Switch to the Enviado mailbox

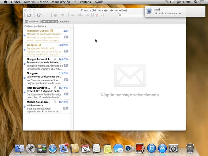[x=65, y=21]
